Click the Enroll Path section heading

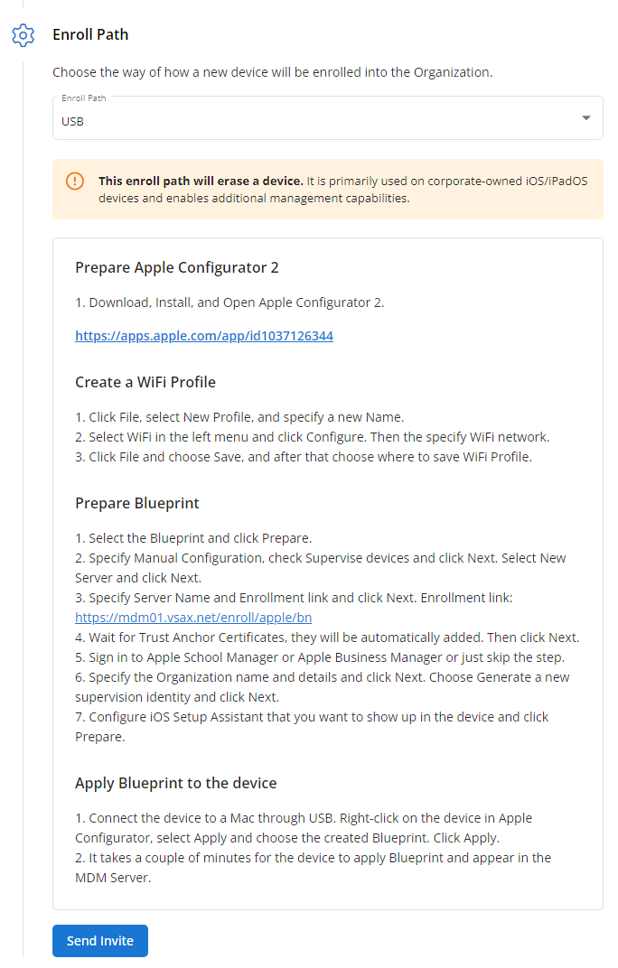point(90,34)
